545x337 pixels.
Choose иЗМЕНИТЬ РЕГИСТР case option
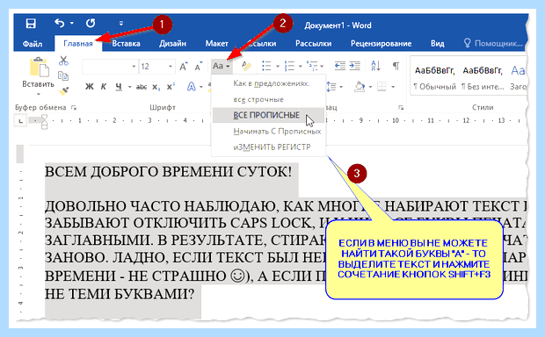click(269, 147)
